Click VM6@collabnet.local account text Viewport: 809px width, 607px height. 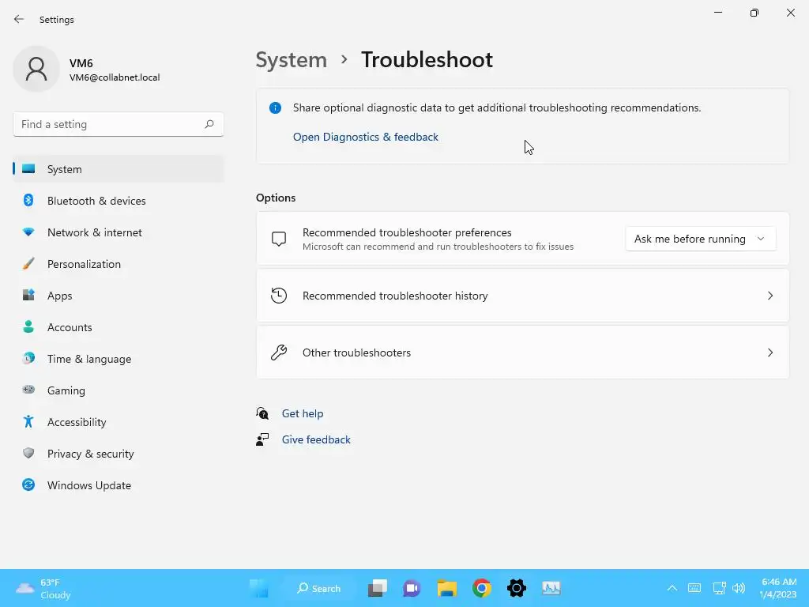pyautogui.click(x=115, y=77)
